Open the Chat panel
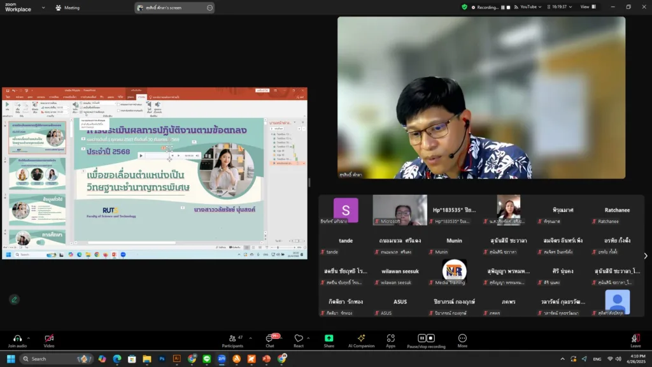Screen dimensions: 652x367 point(270,338)
